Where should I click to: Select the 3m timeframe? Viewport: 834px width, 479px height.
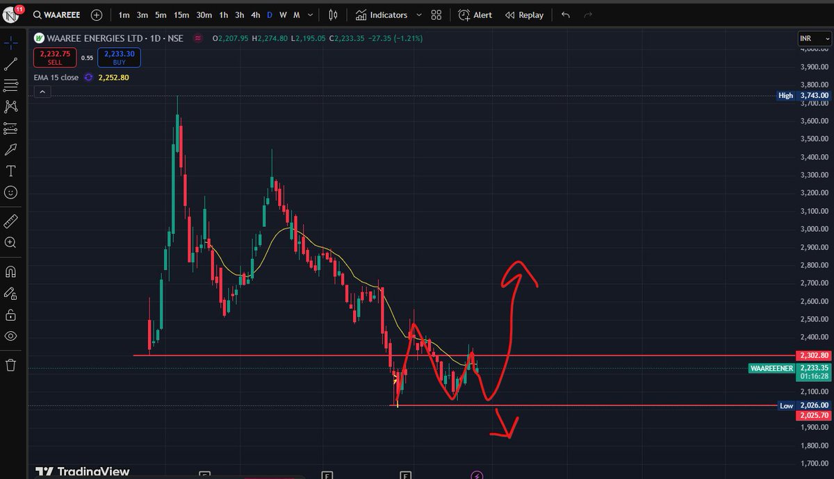[x=142, y=15]
